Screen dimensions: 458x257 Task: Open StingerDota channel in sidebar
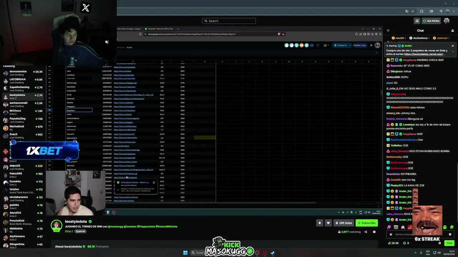pyautogui.click(x=23, y=246)
